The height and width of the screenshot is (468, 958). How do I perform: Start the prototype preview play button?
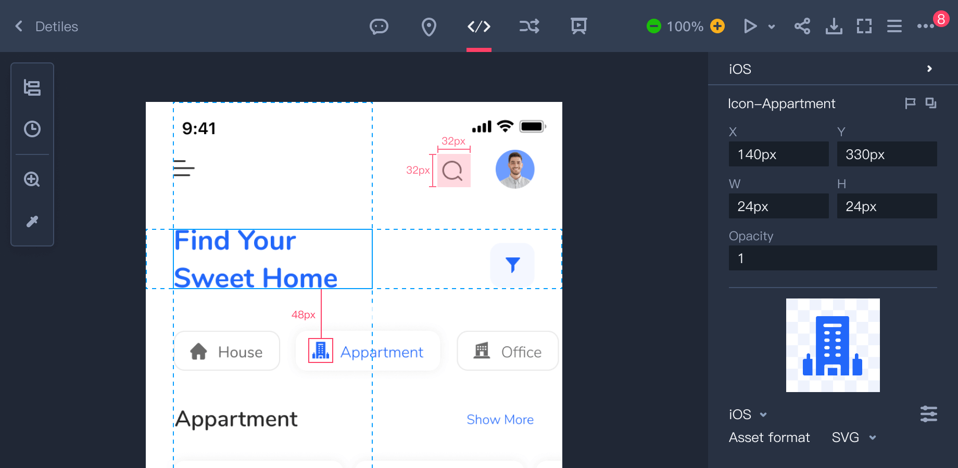point(750,26)
